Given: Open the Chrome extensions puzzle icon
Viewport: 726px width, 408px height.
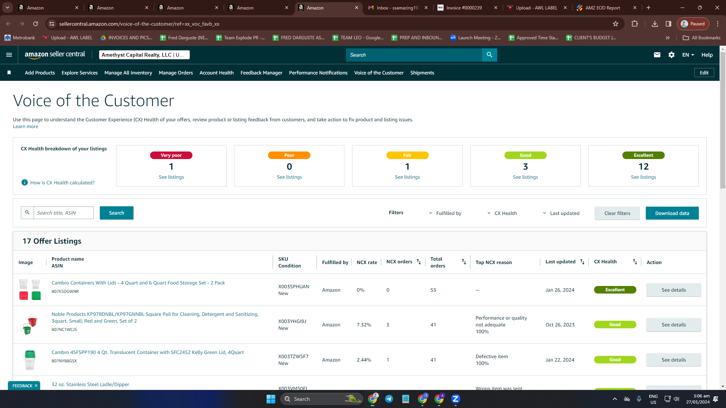Looking at the screenshot, I should click(635, 24).
